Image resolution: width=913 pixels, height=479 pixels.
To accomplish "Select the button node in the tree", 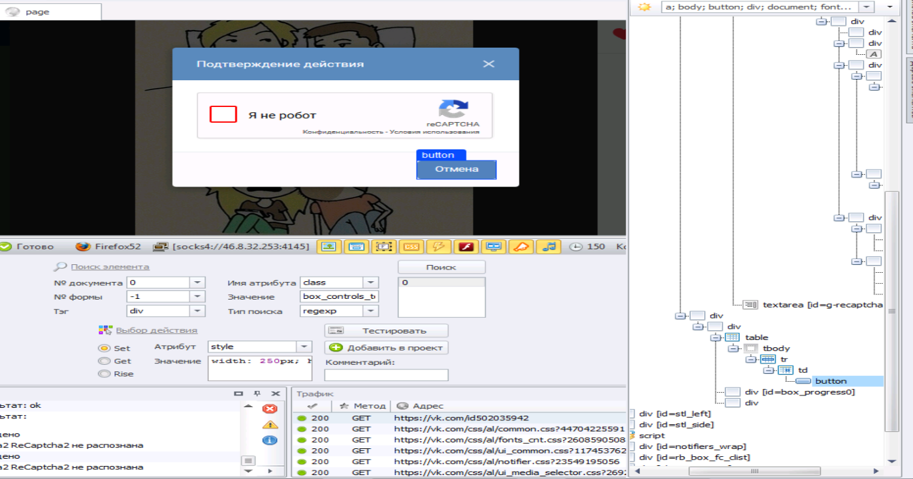I will [831, 381].
